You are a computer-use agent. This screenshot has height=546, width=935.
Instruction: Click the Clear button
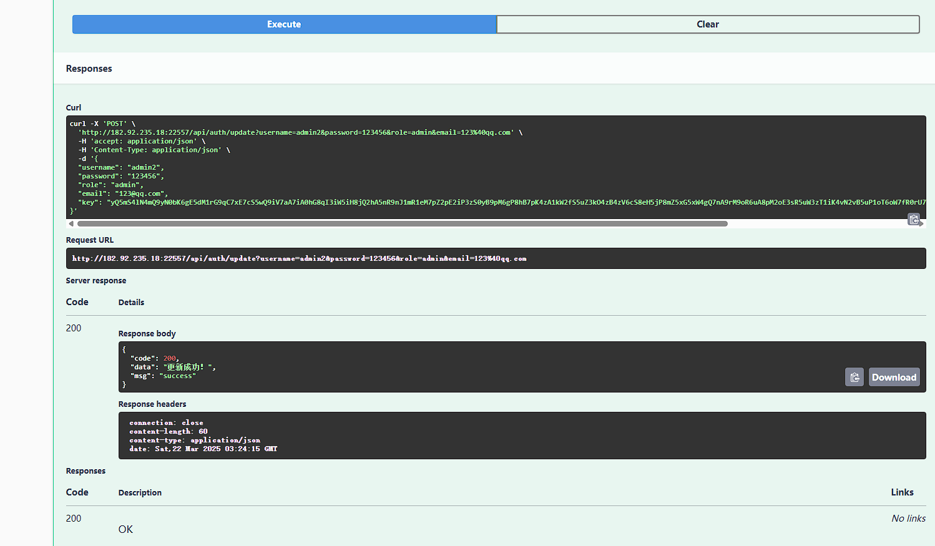pyautogui.click(x=708, y=24)
